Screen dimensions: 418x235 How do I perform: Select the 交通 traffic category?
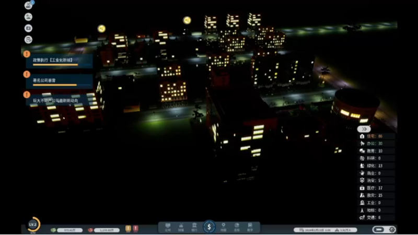tap(376, 217)
